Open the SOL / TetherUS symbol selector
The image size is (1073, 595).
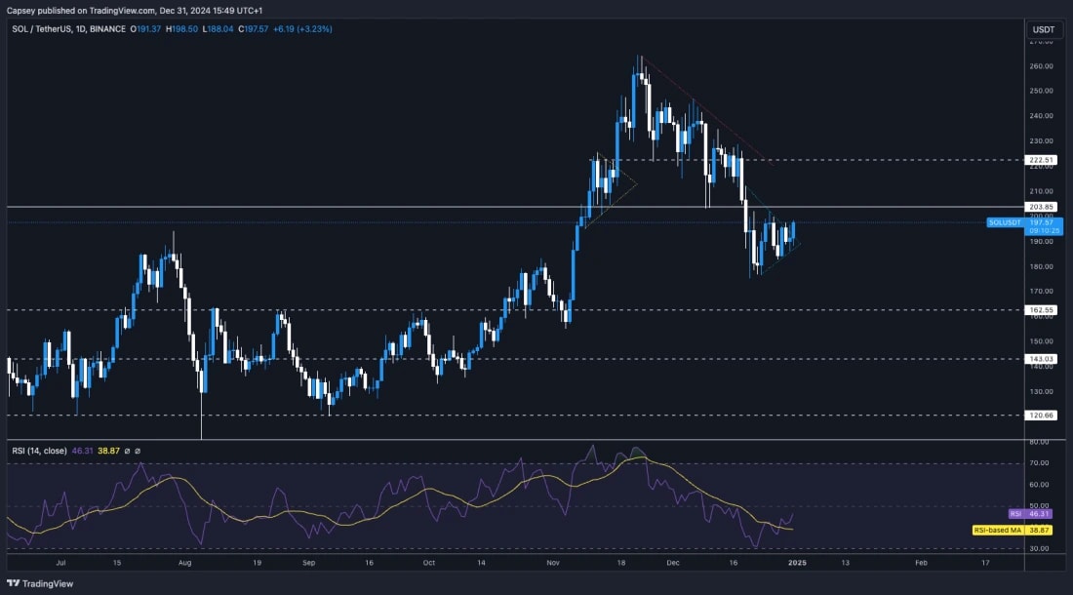pyautogui.click(x=44, y=30)
